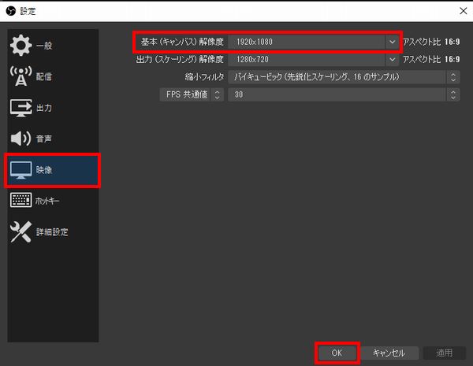Open the 出力 output monitor icon

(20, 108)
